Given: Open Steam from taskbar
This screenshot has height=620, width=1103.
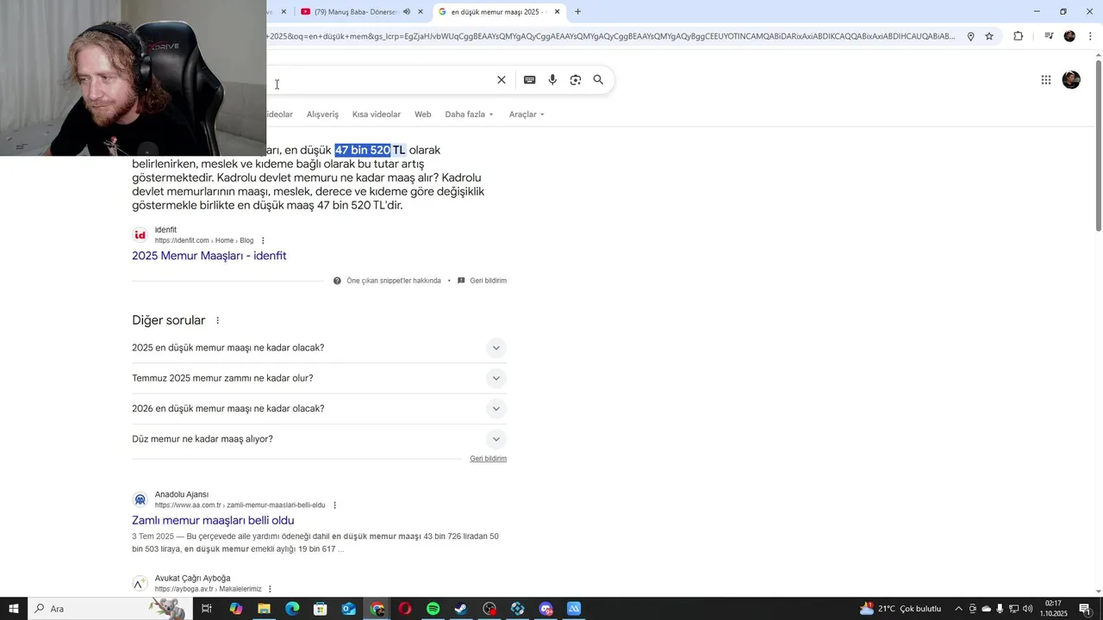Looking at the screenshot, I should pos(461,609).
